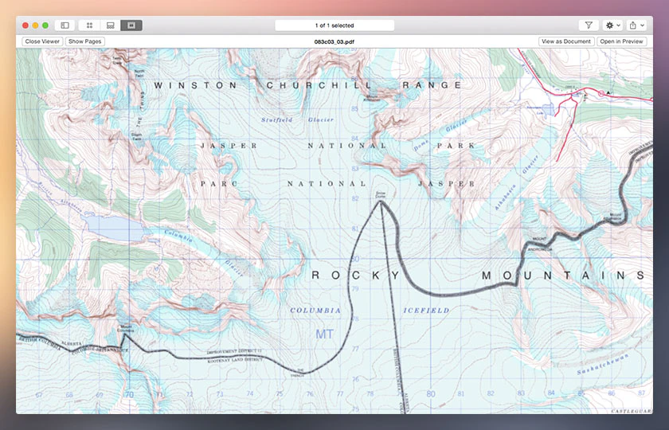Click the Saskatchewan glacier label
The image size is (669, 430).
coord(604,365)
